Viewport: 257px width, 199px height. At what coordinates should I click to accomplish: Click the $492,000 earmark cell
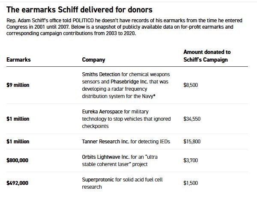pos(18,183)
